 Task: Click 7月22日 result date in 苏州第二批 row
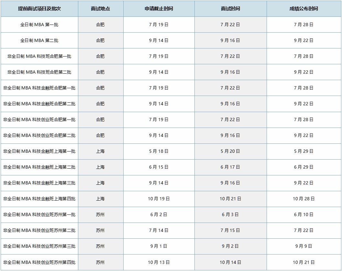coord(303,230)
